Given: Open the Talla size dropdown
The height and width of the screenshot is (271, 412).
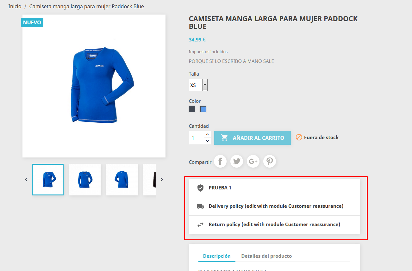Looking at the screenshot, I should (x=198, y=85).
